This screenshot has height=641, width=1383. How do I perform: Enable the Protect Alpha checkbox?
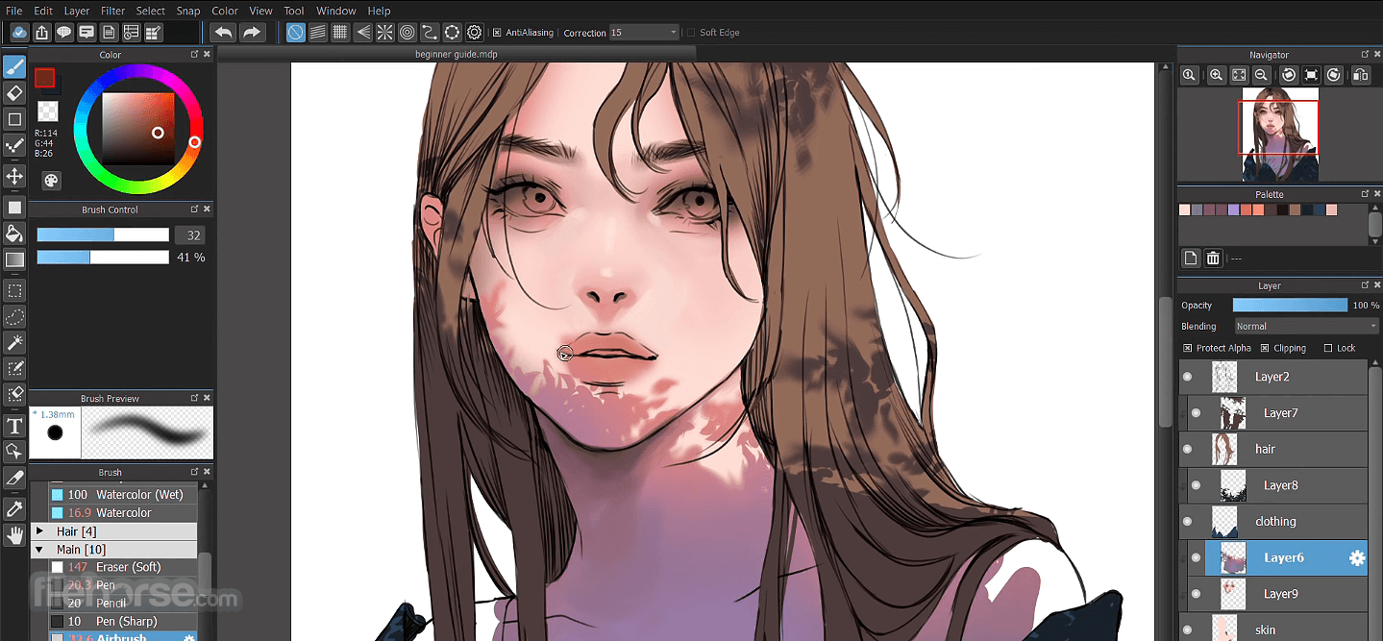point(1188,348)
